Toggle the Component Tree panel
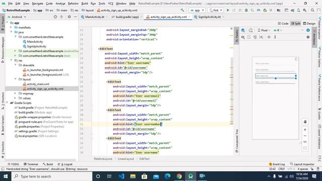 tap(236, 141)
